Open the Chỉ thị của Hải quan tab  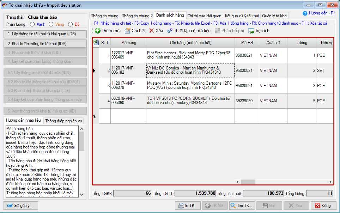204,16
